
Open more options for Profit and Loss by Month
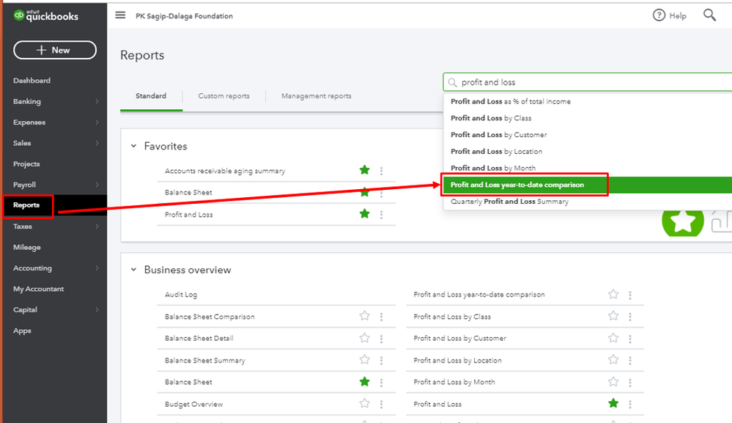pyautogui.click(x=630, y=382)
